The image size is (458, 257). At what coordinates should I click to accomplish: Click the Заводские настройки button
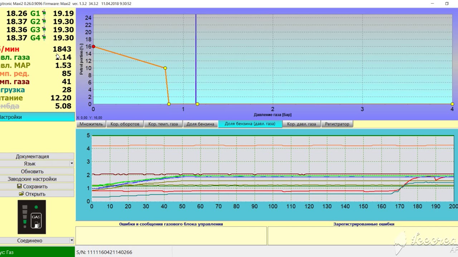(x=32, y=179)
